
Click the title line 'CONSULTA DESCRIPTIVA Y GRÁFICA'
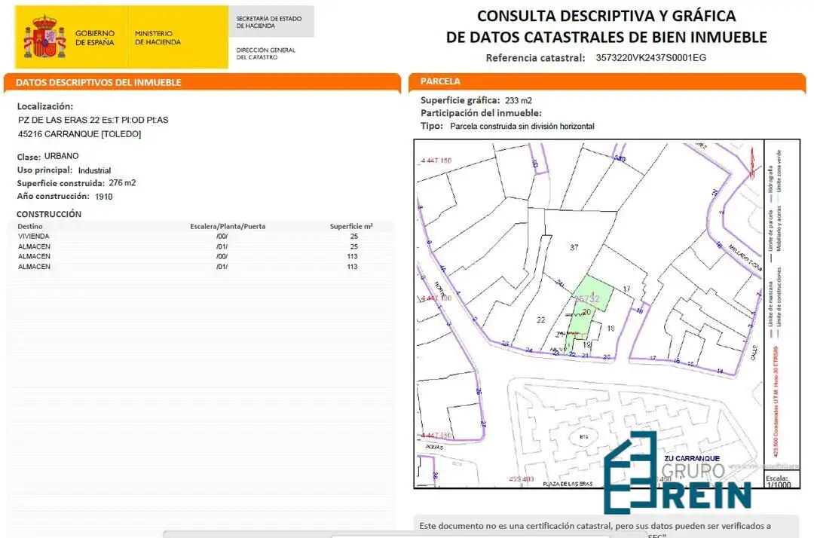click(x=606, y=16)
